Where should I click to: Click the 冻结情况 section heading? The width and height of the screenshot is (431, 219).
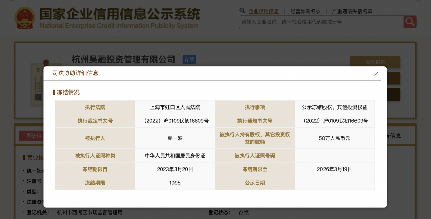pos(68,92)
